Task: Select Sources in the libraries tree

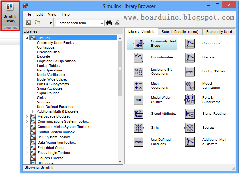Action: coord(44,102)
